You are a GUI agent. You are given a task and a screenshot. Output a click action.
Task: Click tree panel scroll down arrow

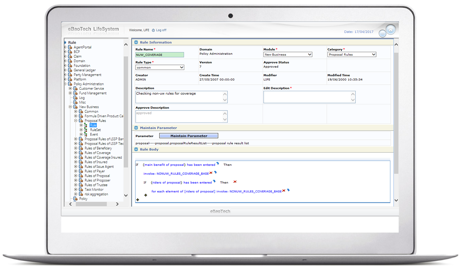point(126,196)
